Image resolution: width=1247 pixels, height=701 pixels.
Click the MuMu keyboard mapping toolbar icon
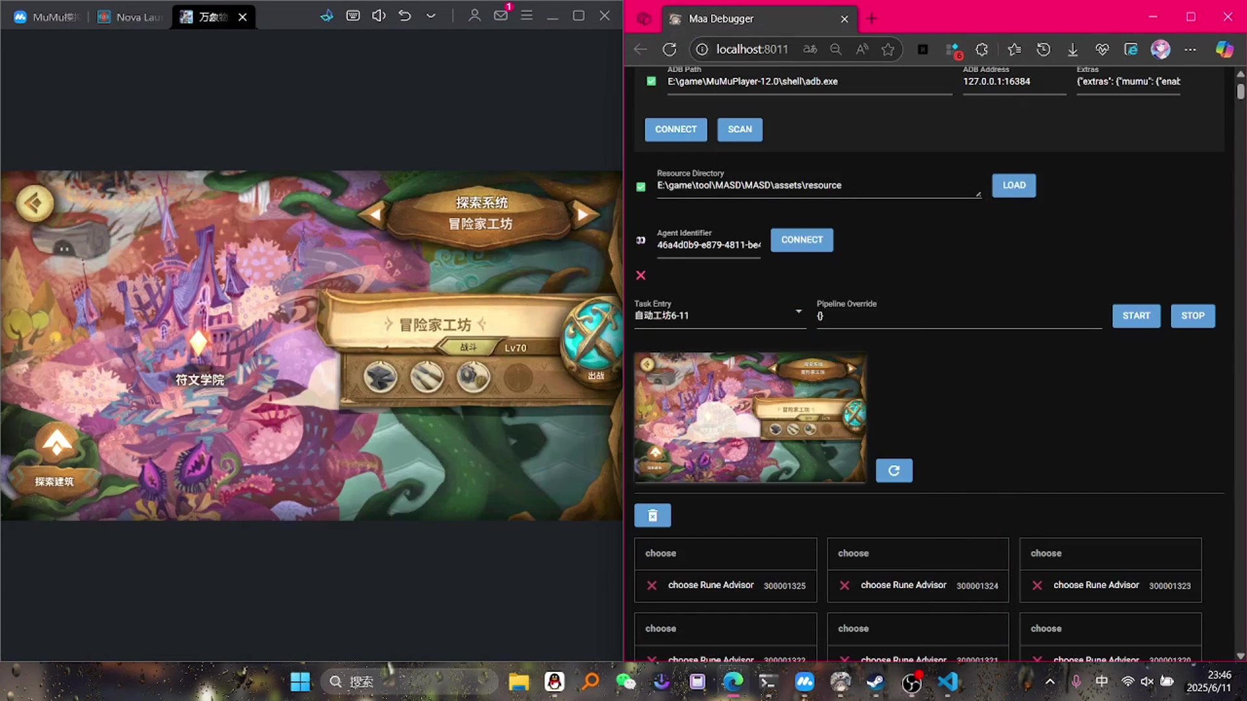(353, 16)
